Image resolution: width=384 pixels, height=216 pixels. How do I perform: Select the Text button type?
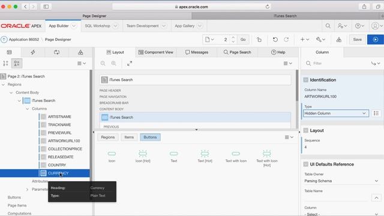pos(173,157)
